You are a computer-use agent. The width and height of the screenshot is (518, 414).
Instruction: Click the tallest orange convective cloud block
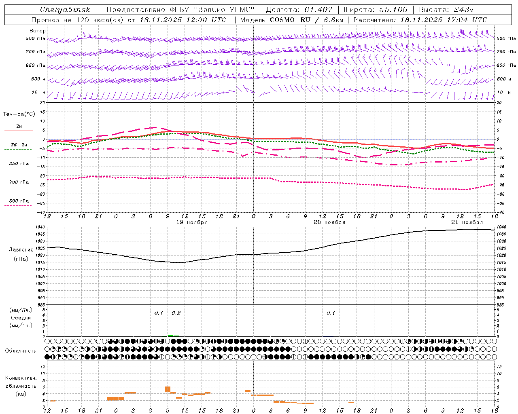[168, 389]
